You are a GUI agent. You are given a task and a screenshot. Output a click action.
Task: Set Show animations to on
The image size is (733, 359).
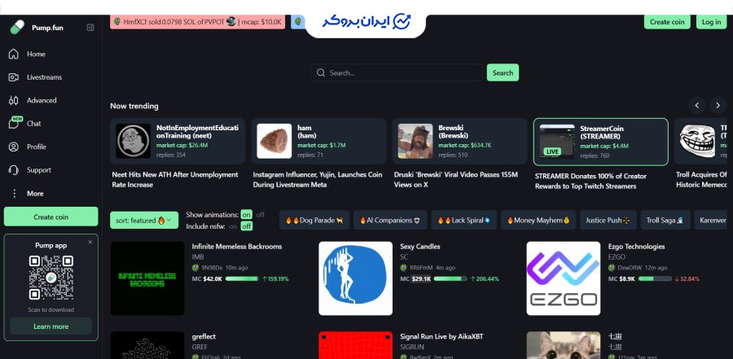(x=246, y=214)
